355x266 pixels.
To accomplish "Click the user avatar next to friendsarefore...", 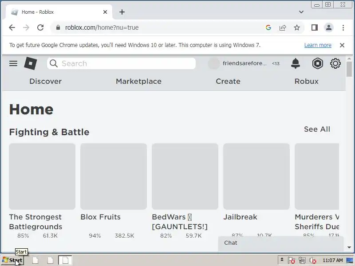I will 214,63.
